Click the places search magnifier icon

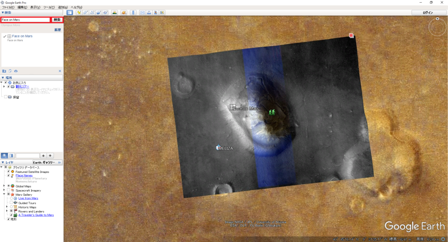[x=4, y=156]
